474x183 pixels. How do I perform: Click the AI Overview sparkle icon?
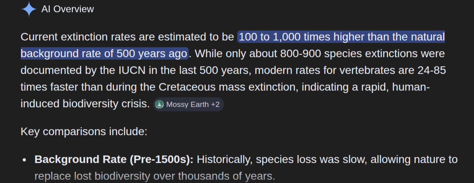click(x=29, y=9)
